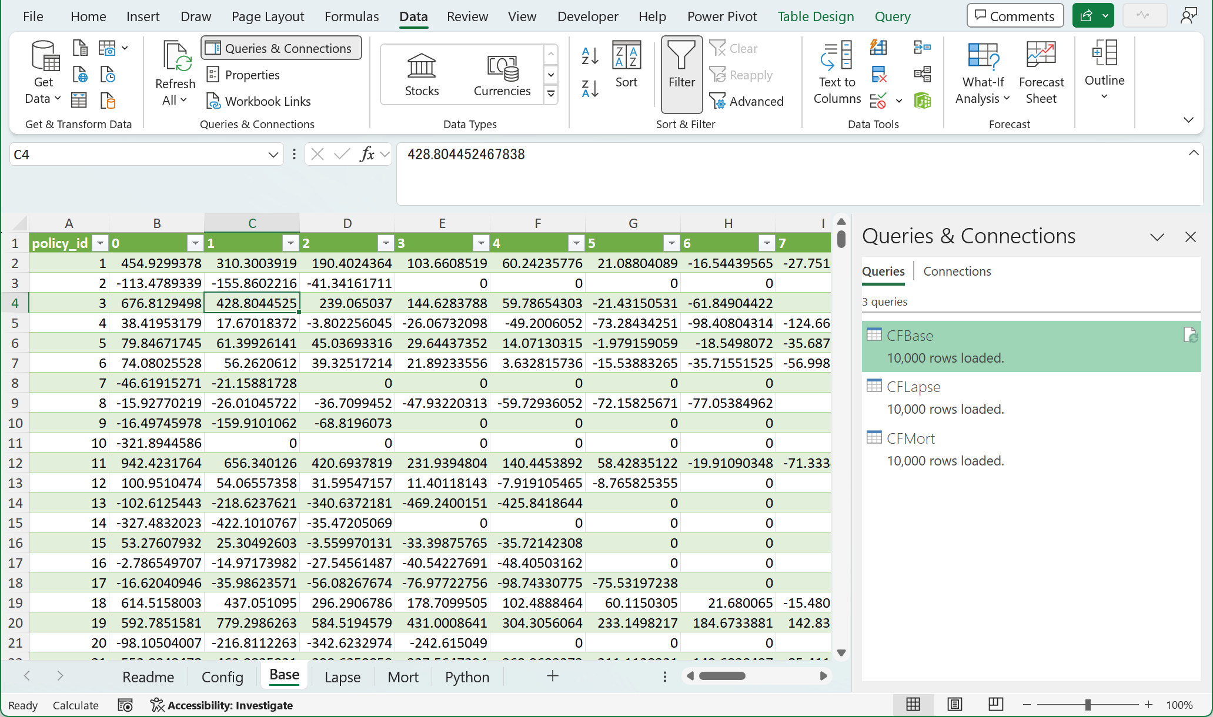Image resolution: width=1213 pixels, height=717 pixels.
Task: Click the Flash Fill icon
Action: pyautogui.click(x=878, y=47)
